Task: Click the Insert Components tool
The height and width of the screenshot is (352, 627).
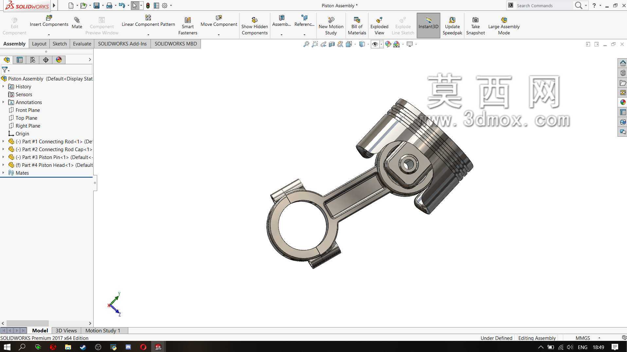Action: coord(49,21)
